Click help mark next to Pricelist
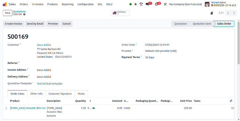Screen dimensions: 240x121 [x=133, y=50]
